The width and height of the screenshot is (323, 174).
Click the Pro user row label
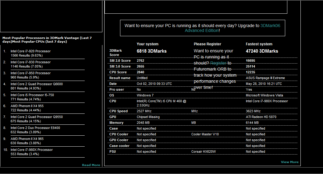point(117,89)
